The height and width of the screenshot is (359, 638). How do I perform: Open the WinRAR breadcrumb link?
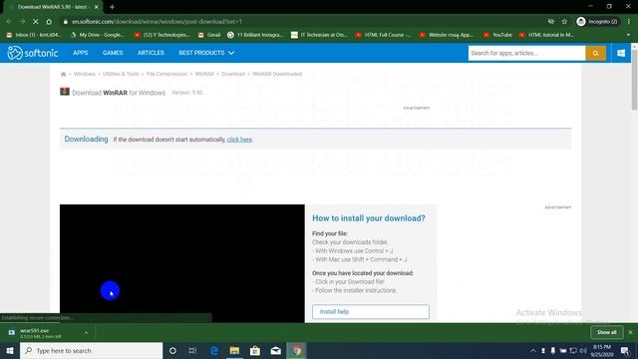[204, 74]
